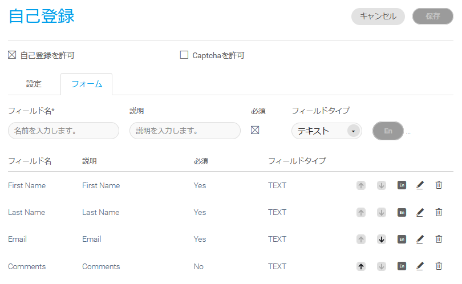The width and height of the screenshot is (462, 284).
Task: Switch to the 設定 tab
Action: click(x=34, y=84)
